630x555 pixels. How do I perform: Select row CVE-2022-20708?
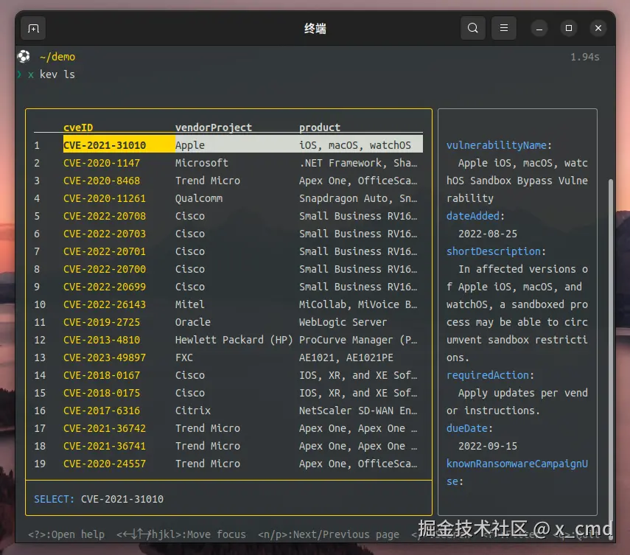click(x=228, y=216)
